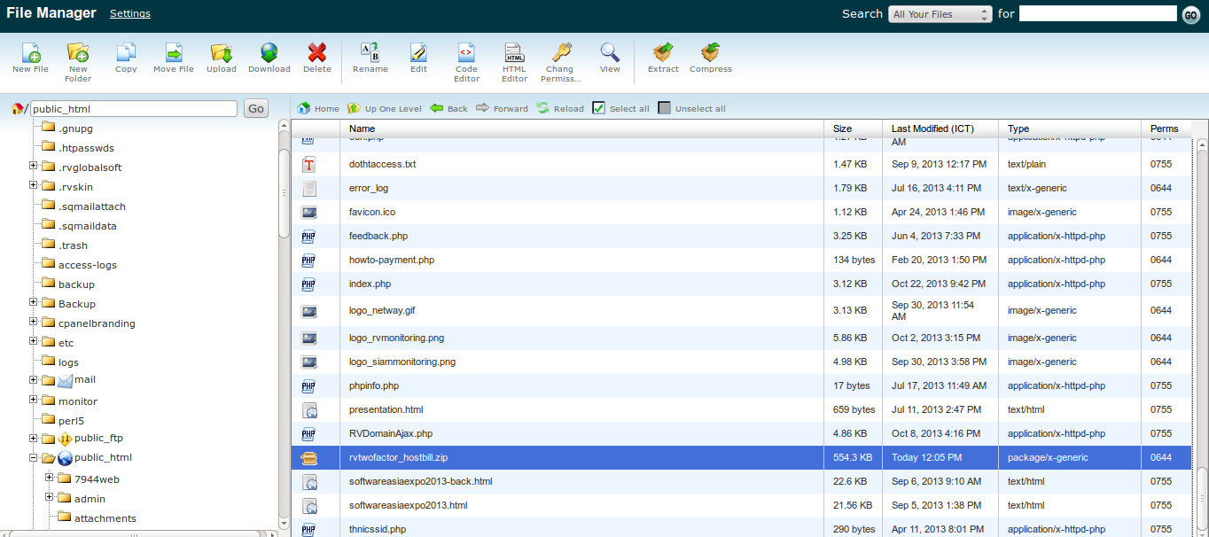Click the New File toolbar icon
The image size is (1209, 537).
[x=30, y=53]
